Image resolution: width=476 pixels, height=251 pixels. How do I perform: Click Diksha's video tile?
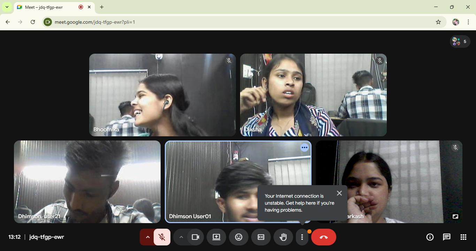(313, 95)
